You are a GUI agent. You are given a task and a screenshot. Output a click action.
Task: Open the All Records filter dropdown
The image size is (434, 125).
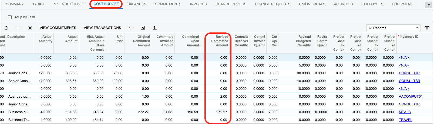click(x=393, y=28)
